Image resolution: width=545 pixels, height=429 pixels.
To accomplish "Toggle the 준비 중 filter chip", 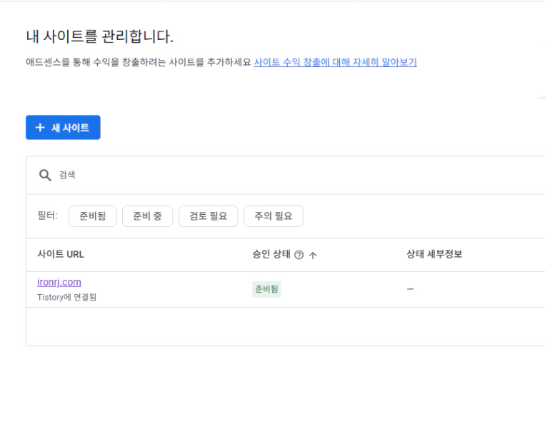I will click(147, 216).
